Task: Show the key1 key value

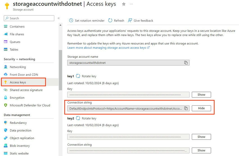Action: pos(201,95)
